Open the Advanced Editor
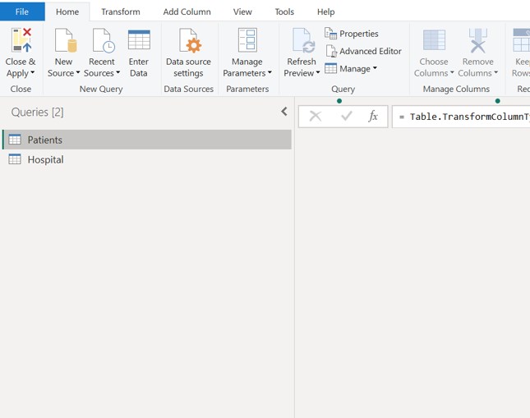Screen dimensions: 530x418 pos(363,51)
